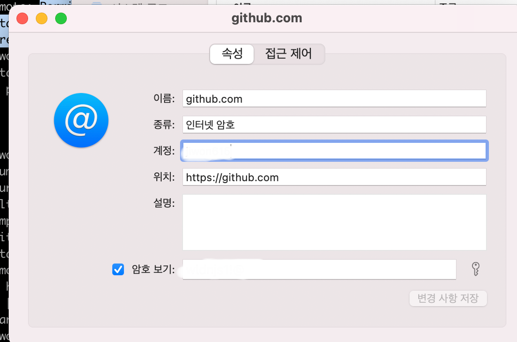Viewport: 517px width, 342px height.
Task: Click the github.com window title
Action: coord(267,18)
